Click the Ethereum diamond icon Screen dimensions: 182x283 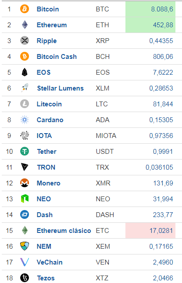(25, 25)
